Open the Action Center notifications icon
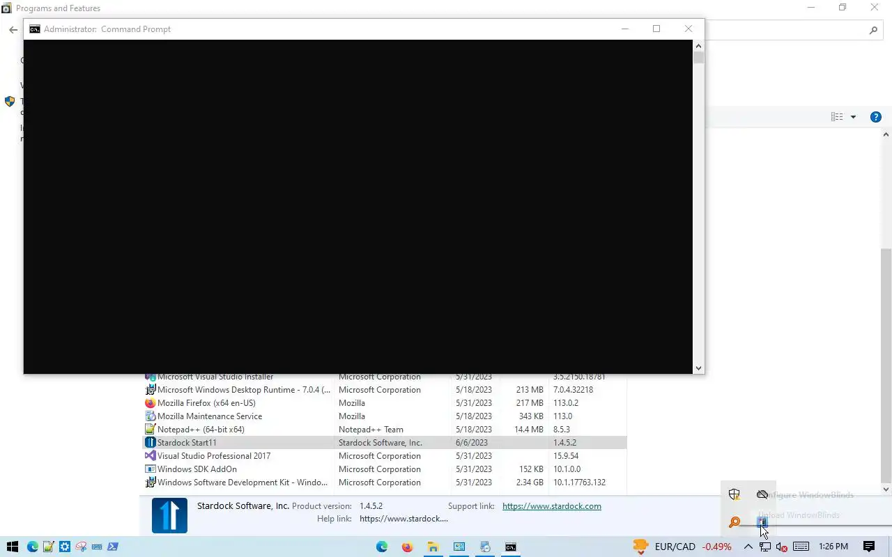 tap(869, 547)
